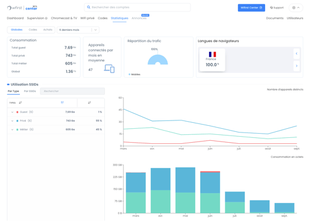This screenshot has width=311, height=224.
Task: Click the blue Privé color swatch
Action: point(17,121)
